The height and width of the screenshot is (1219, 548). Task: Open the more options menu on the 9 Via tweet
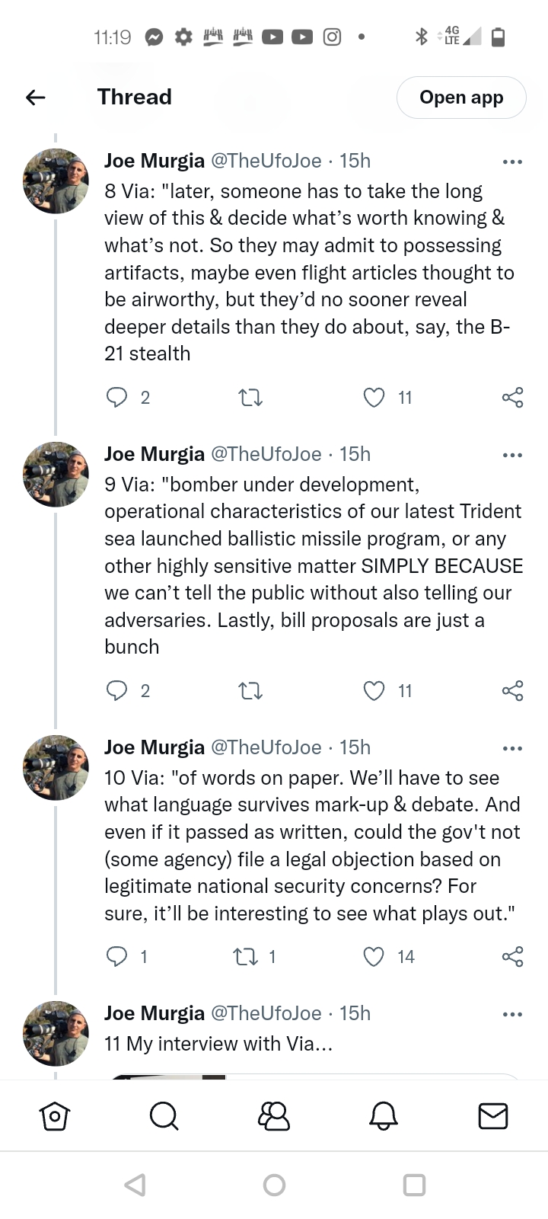coord(512,455)
